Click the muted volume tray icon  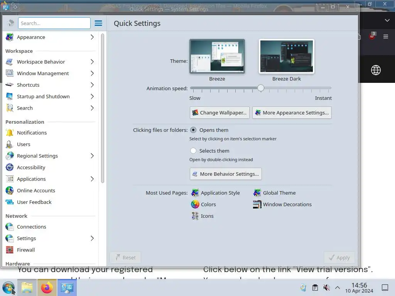pos(326,288)
